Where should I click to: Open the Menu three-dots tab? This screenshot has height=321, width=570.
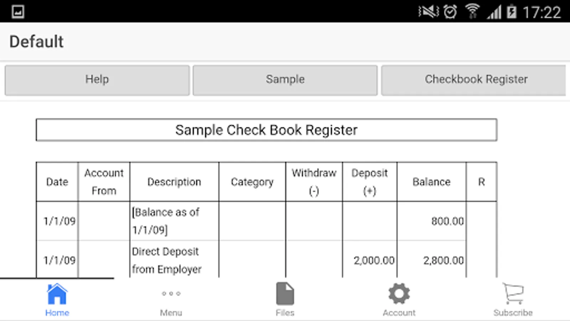171,294
